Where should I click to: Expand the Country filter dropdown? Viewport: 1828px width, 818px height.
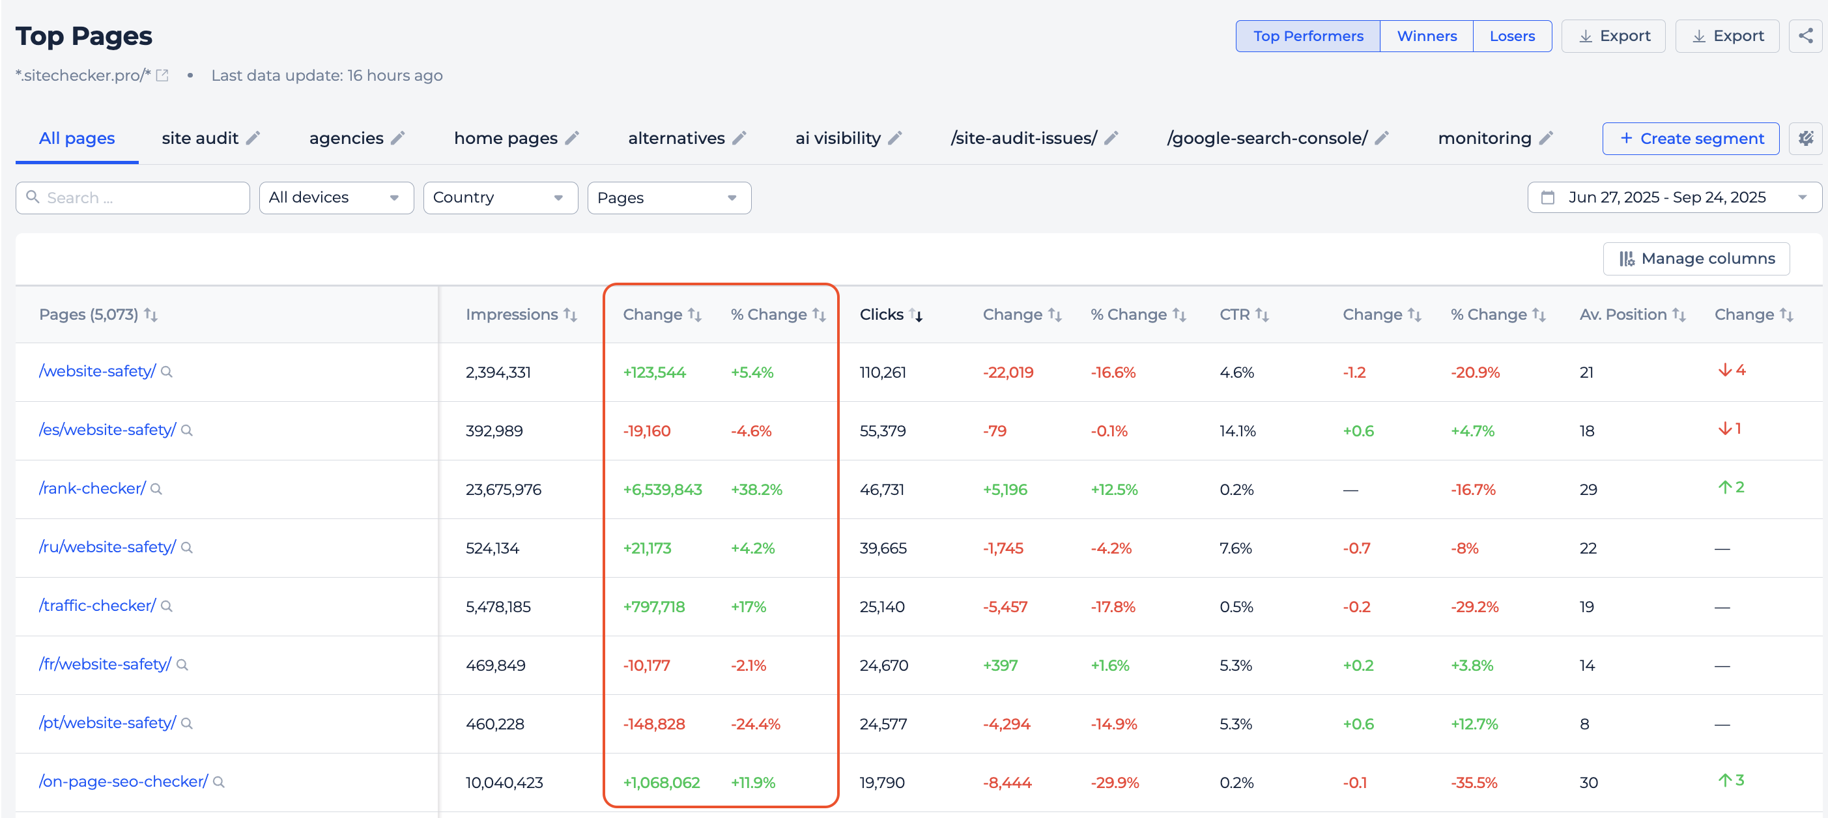click(500, 198)
